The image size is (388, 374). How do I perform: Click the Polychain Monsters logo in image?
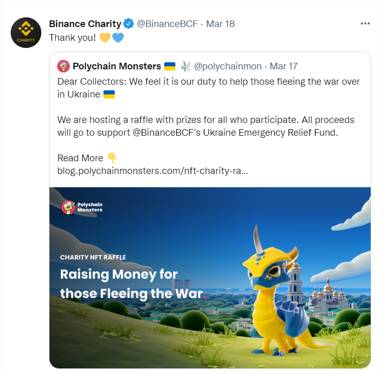[x=82, y=207]
